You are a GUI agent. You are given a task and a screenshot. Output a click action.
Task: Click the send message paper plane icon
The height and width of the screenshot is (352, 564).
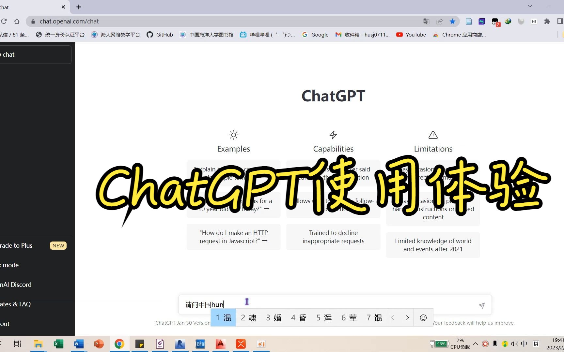point(482,305)
